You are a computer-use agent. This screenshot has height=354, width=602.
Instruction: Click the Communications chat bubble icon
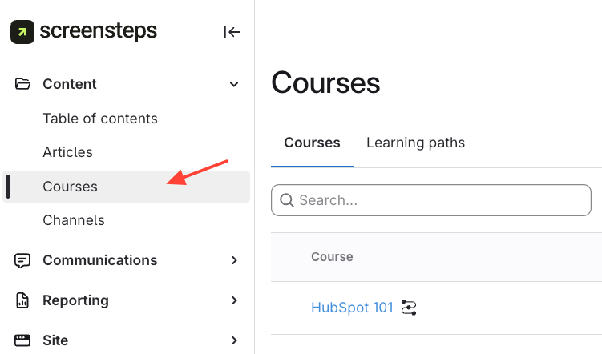click(x=22, y=260)
